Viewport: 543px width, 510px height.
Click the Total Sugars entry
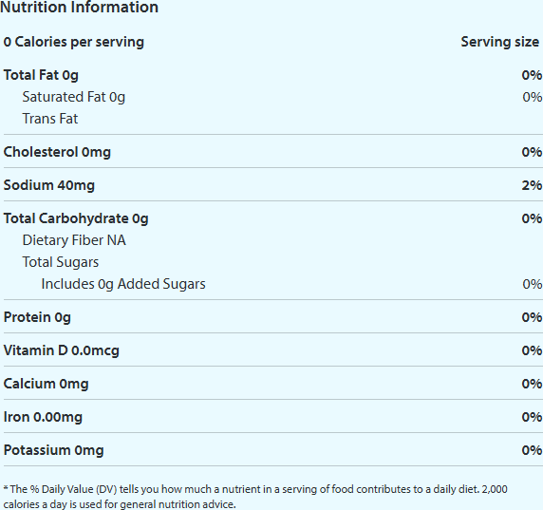(61, 262)
